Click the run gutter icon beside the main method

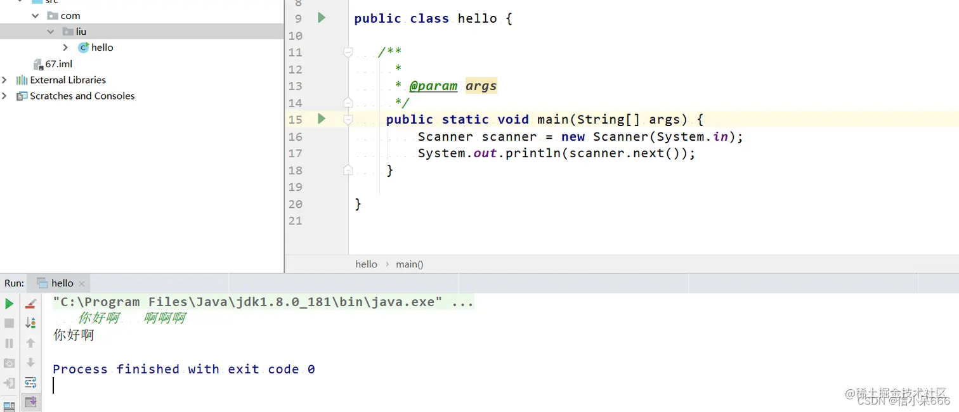pyautogui.click(x=322, y=119)
